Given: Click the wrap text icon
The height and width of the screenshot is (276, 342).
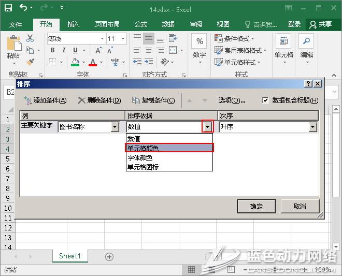Looking at the screenshot, I should click(x=173, y=38).
